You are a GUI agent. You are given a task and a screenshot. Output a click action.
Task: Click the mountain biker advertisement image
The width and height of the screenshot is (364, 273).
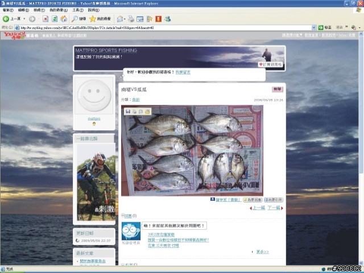click(96, 182)
